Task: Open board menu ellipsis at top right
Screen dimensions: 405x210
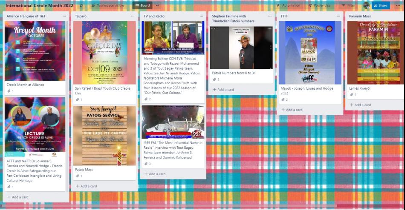Action: [398, 5]
